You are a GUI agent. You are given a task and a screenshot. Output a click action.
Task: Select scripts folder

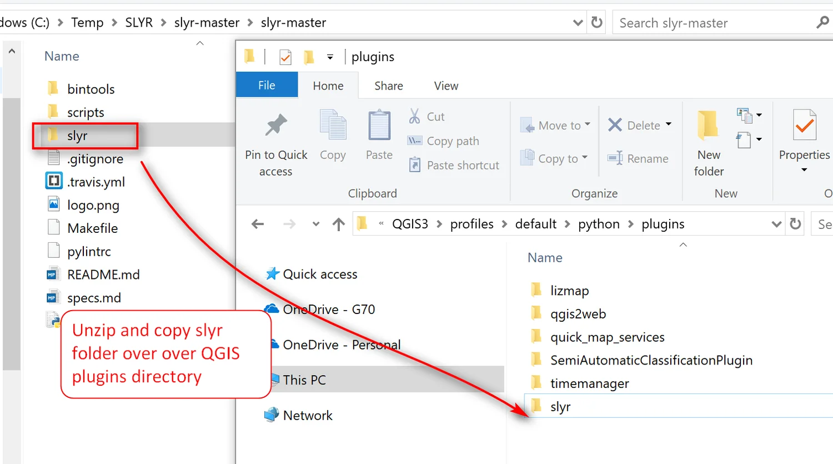[x=76, y=112]
